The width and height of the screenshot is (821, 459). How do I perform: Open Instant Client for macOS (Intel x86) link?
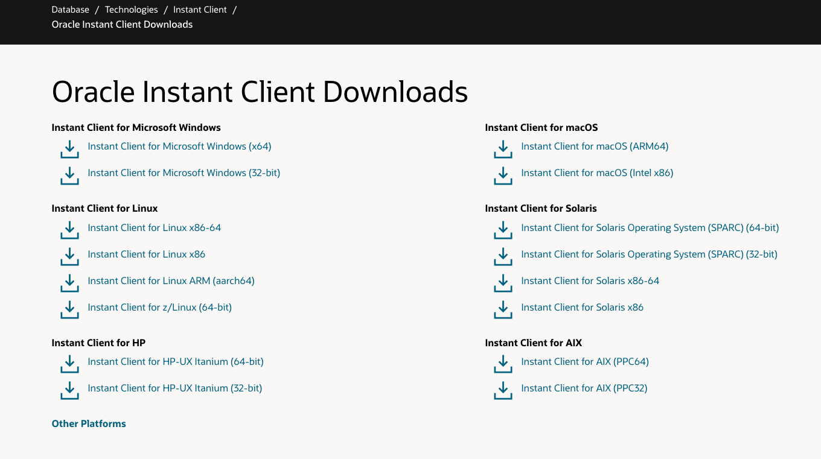pos(597,173)
